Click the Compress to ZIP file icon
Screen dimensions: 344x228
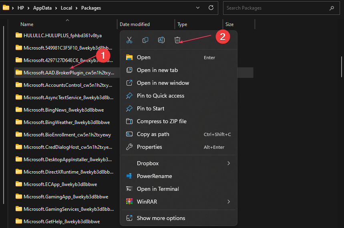(x=129, y=121)
